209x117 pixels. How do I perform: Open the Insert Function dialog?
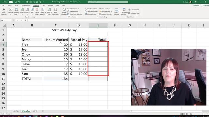pos(4,11)
